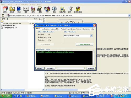Select the 下载吧下载说明.htm file

[9, 28]
